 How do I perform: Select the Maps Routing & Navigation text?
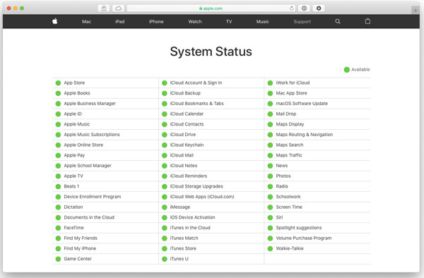pos(305,134)
